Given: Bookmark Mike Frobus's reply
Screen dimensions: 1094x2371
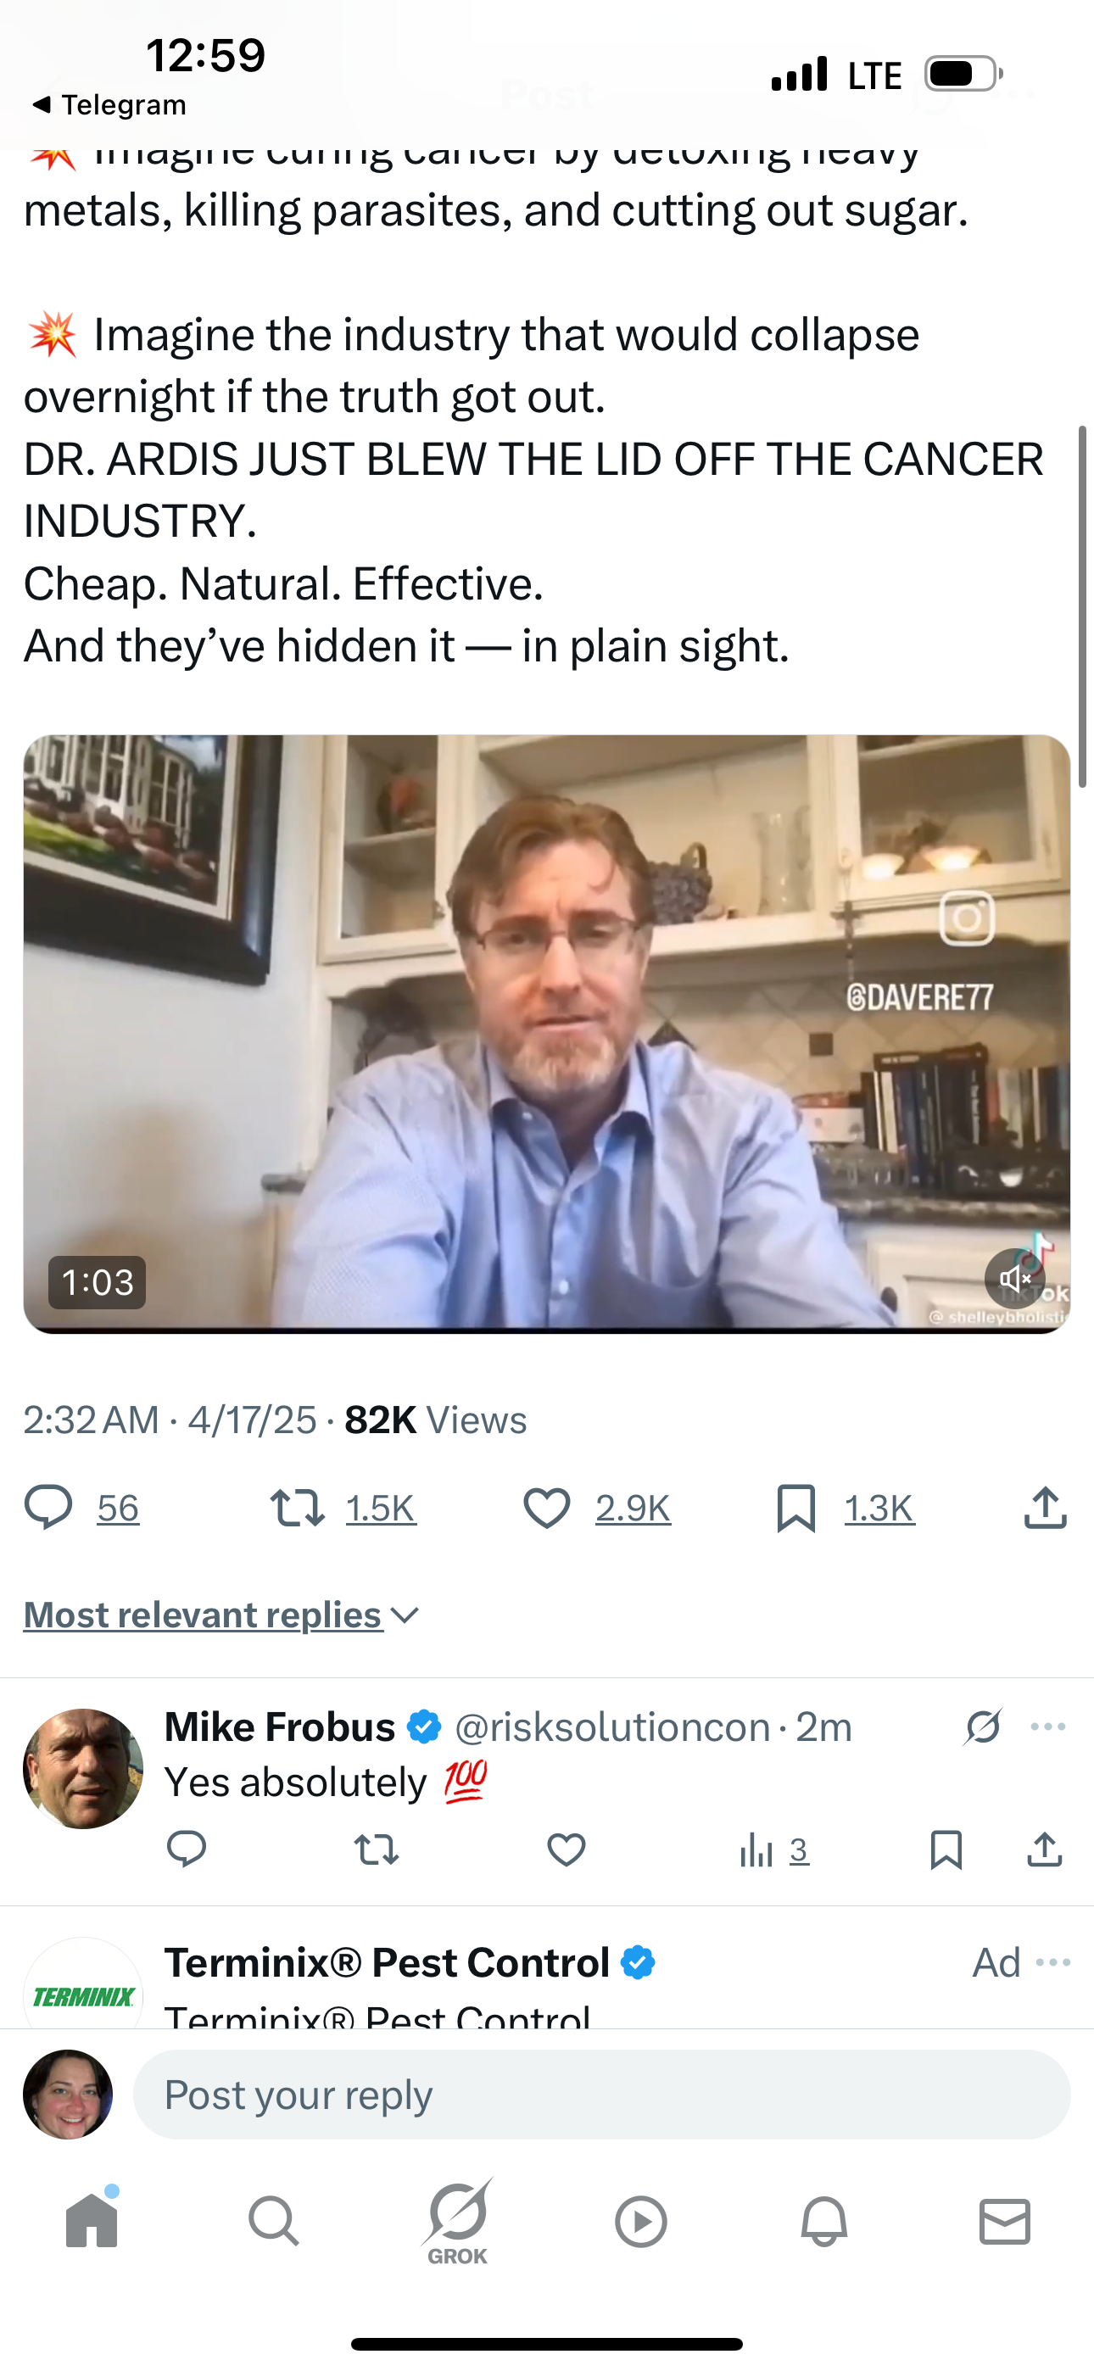Looking at the screenshot, I should [946, 1849].
